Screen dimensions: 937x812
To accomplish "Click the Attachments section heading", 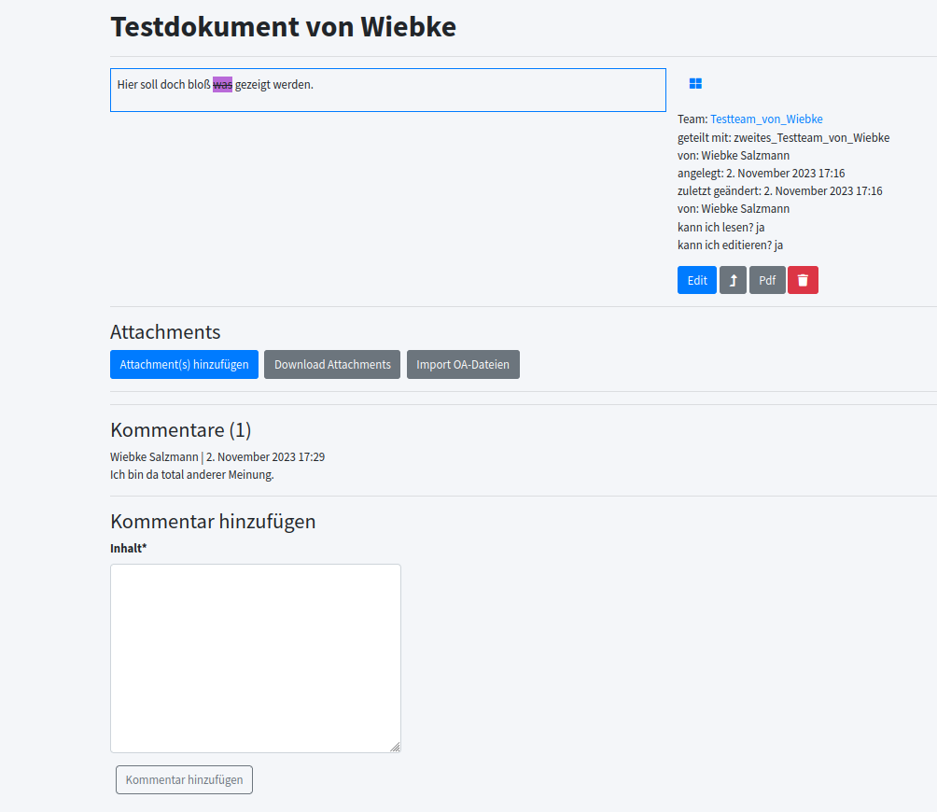I will tap(165, 331).
